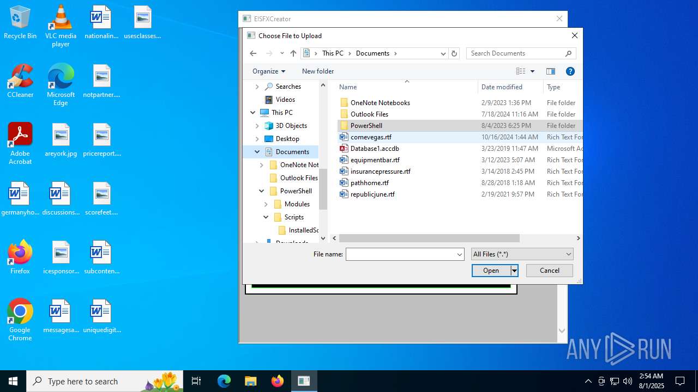Open areyork.jpg desktop file
This screenshot has width=698, height=392.
coord(61,140)
